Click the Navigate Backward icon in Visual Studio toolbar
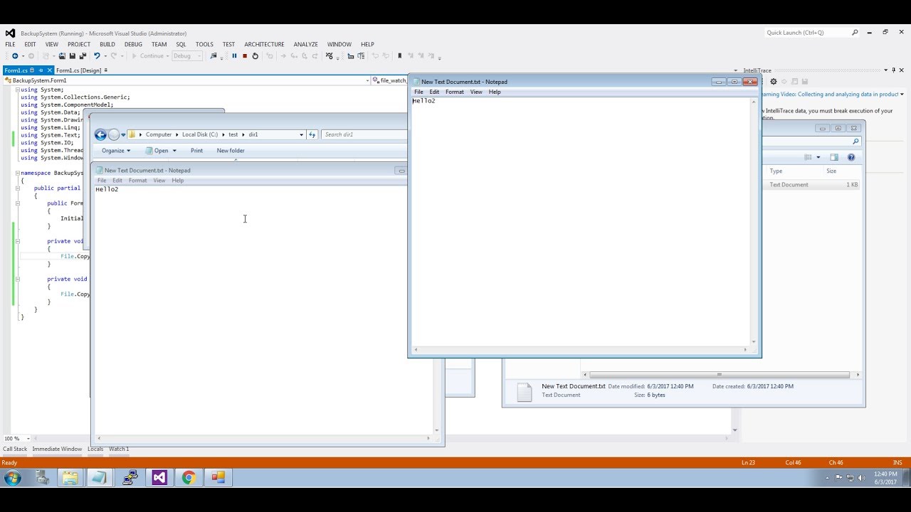 tap(14, 56)
